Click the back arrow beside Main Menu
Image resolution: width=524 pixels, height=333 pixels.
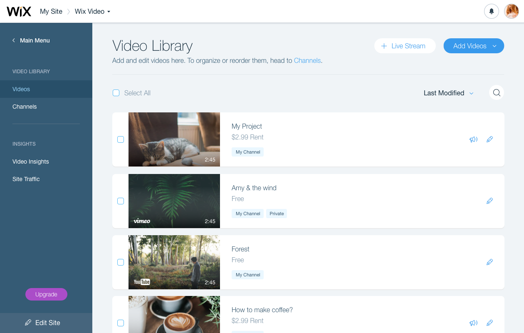(x=14, y=40)
